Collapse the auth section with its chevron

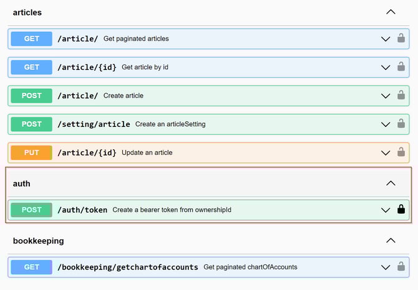[391, 183]
